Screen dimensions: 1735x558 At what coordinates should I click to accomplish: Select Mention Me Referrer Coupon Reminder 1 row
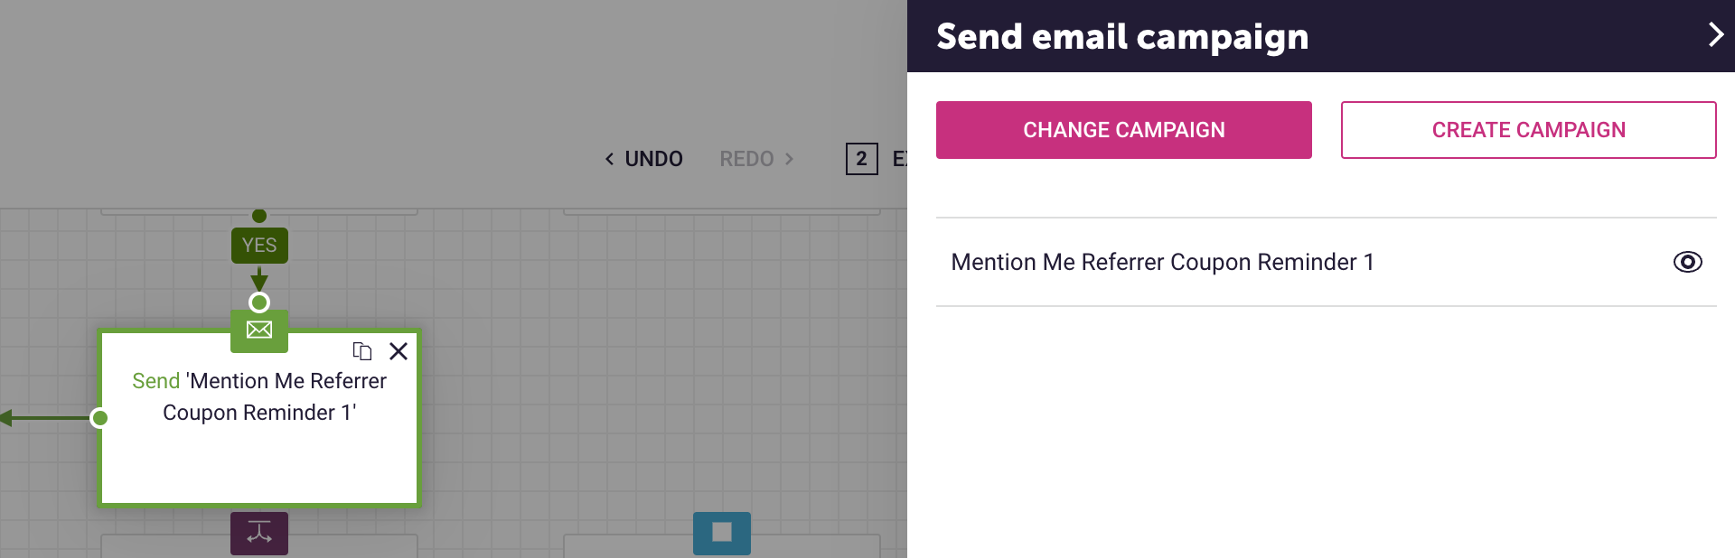point(1326,262)
